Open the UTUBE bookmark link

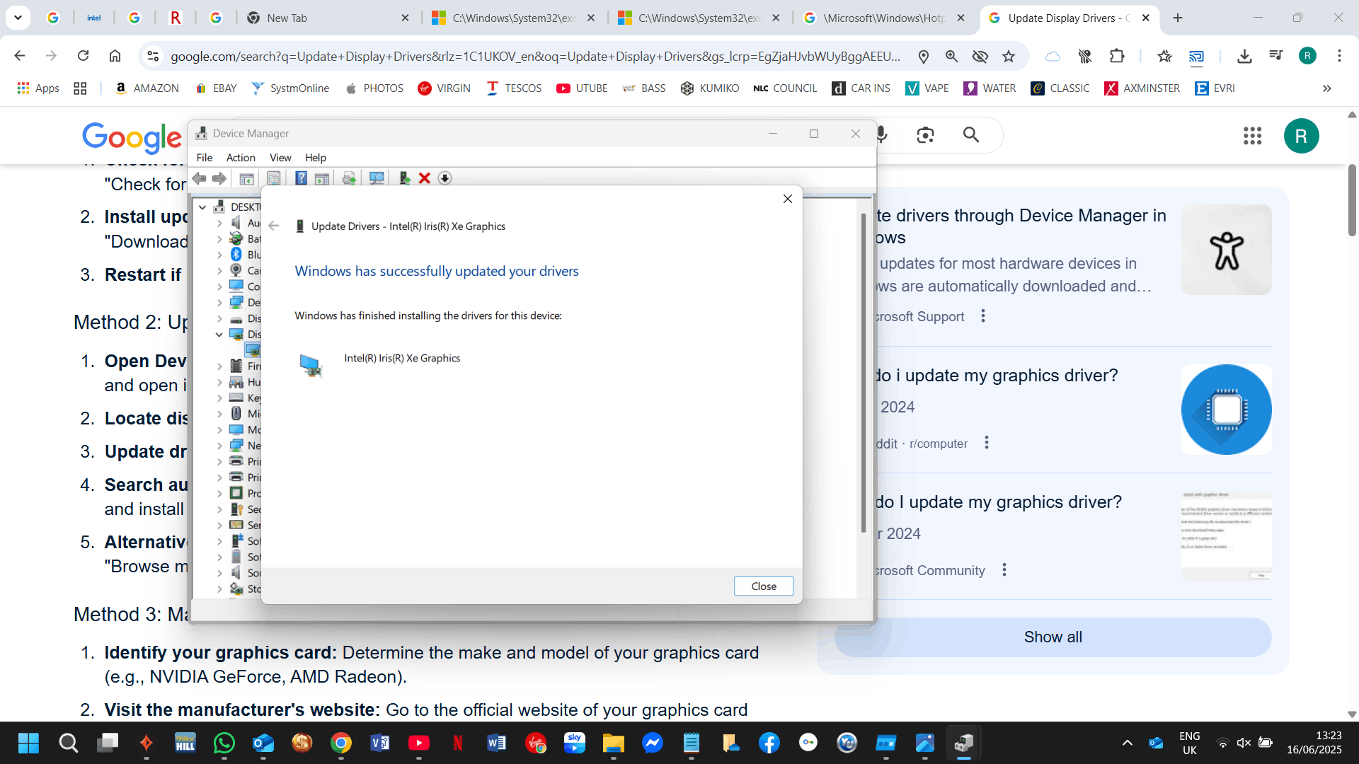click(582, 88)
